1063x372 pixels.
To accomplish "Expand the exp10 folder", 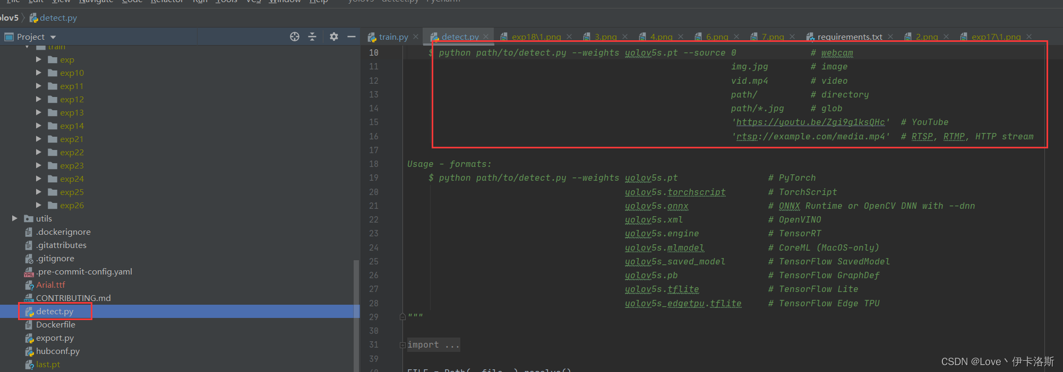I will point(38,73).
